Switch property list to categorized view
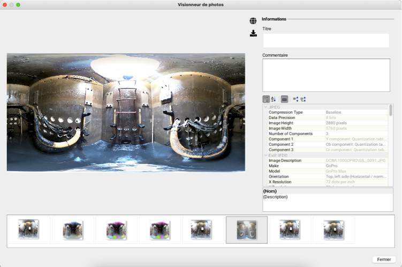The image size is (402, 267). [x=266, y=99]
